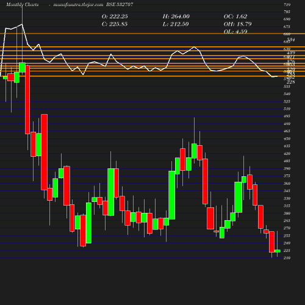The image size is (305, 305).
Task: Click the 555 price axis label
Action: click(x=287, y=87)
